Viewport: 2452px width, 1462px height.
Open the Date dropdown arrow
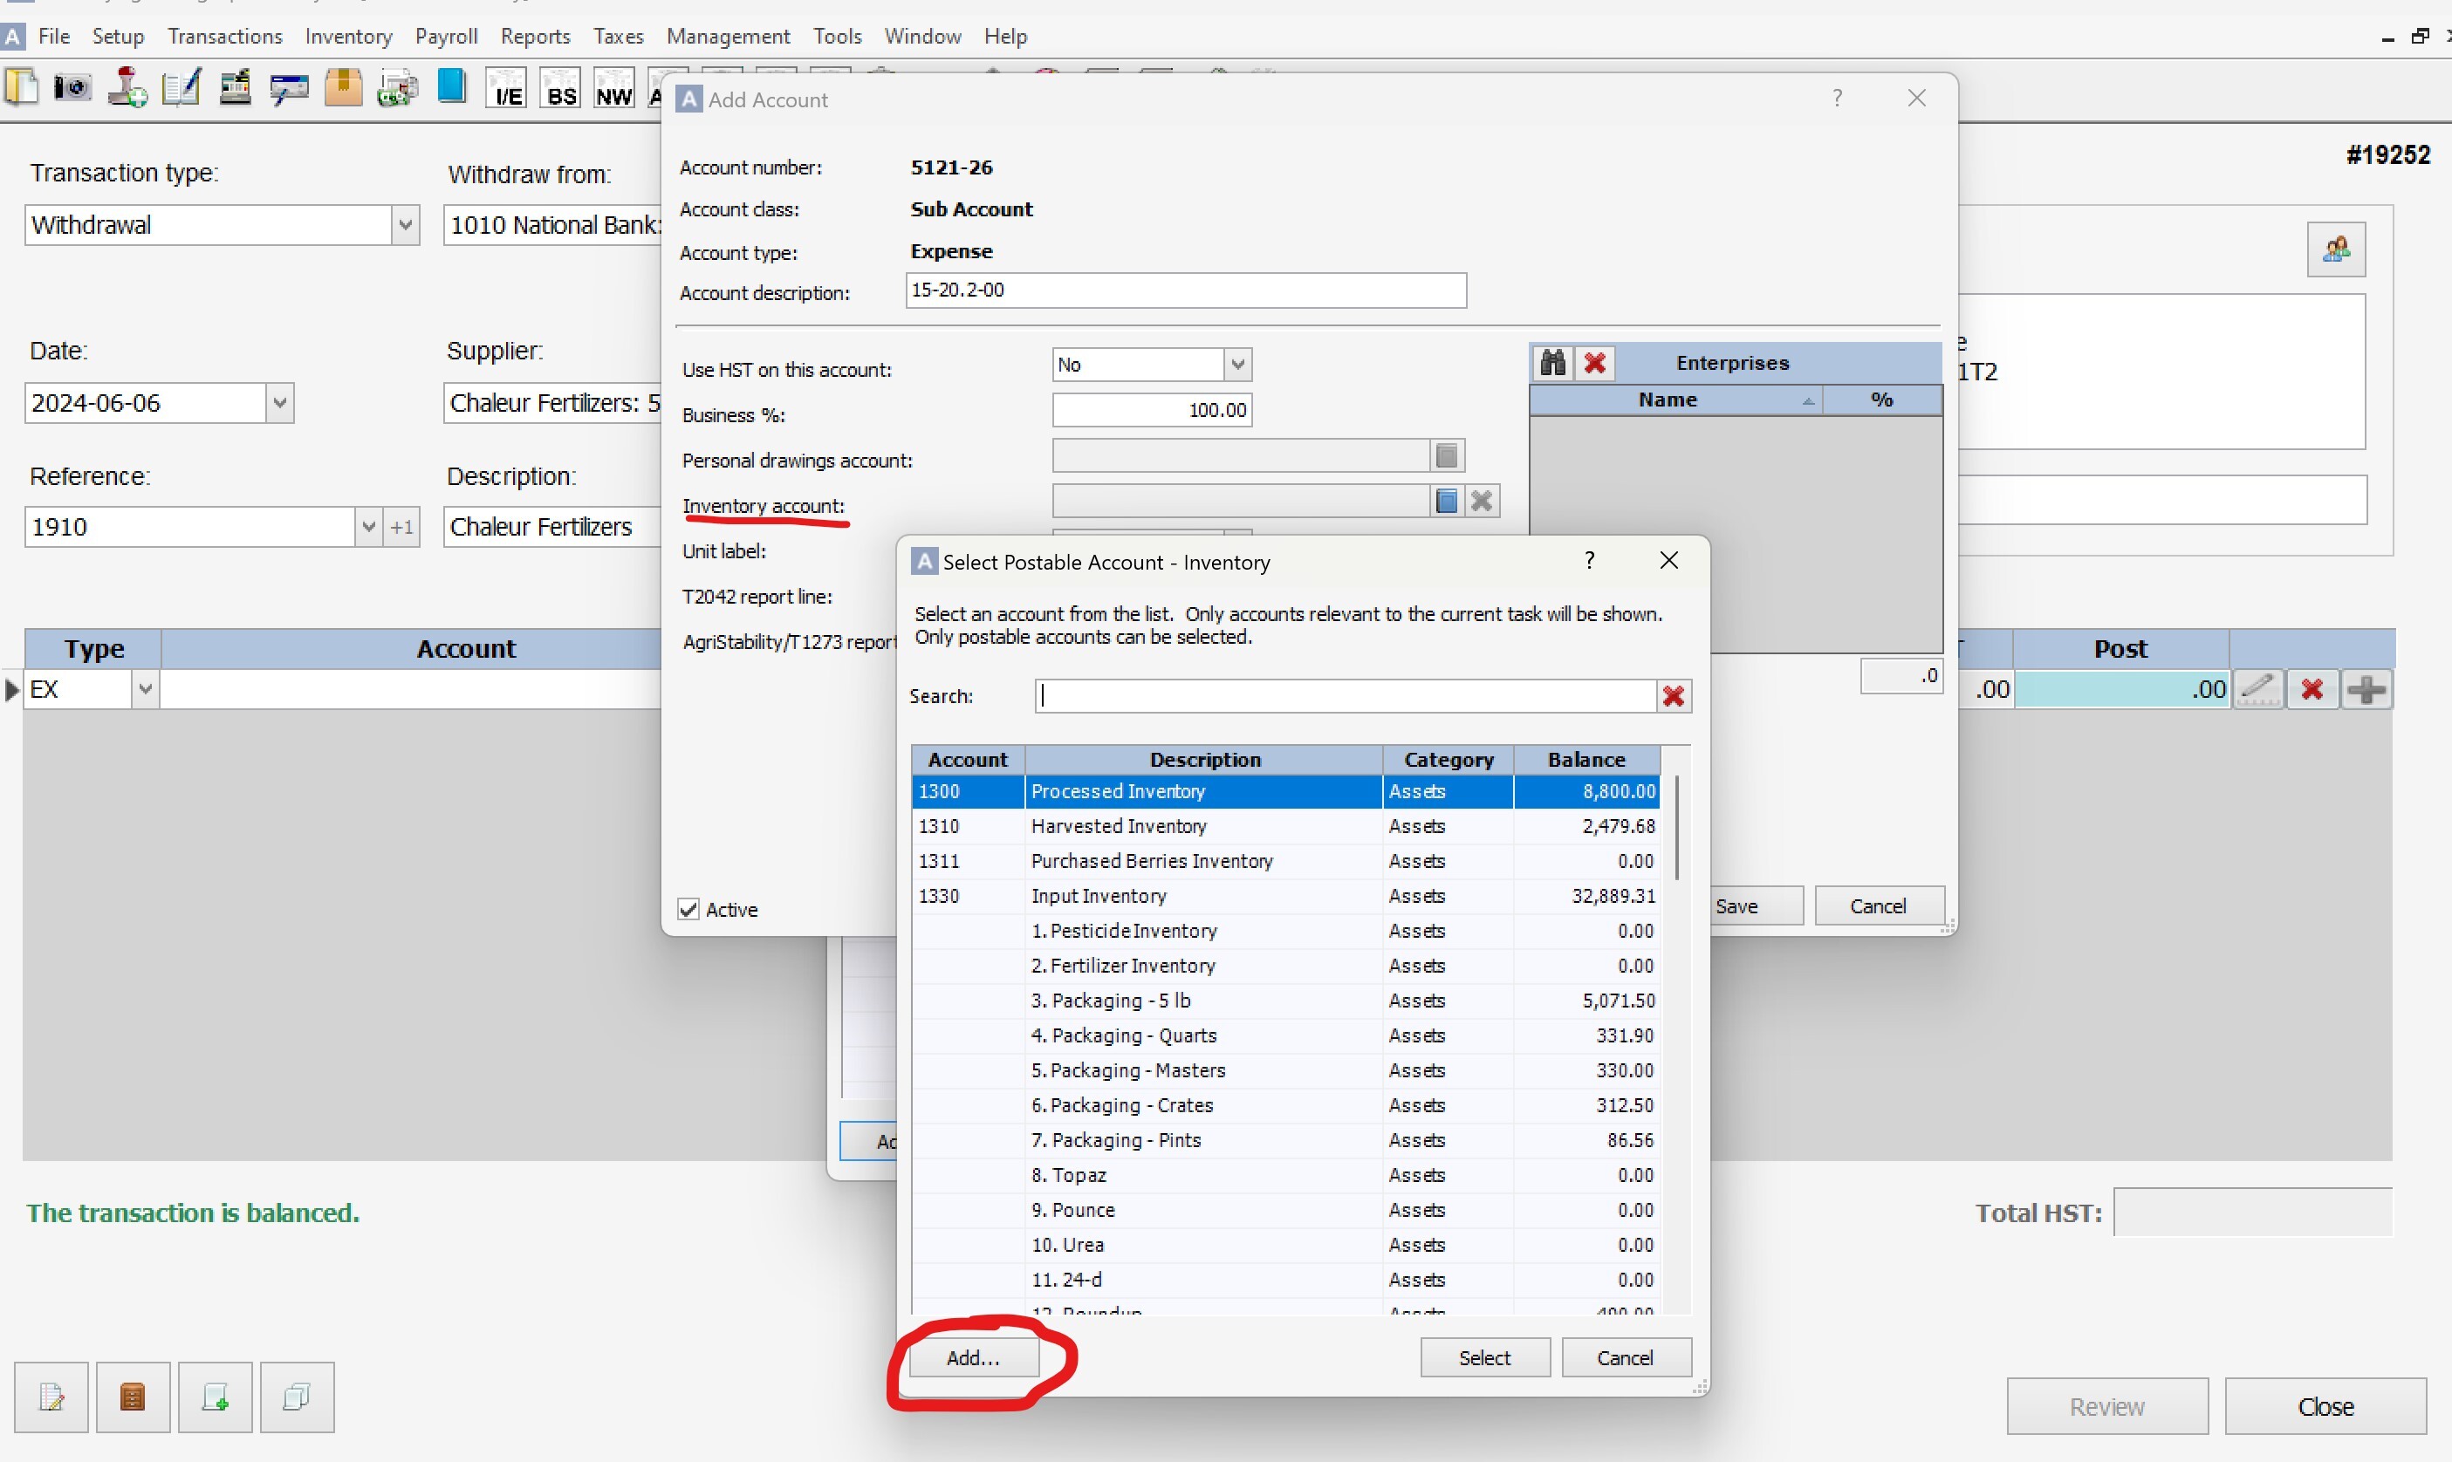click(280, 403)
